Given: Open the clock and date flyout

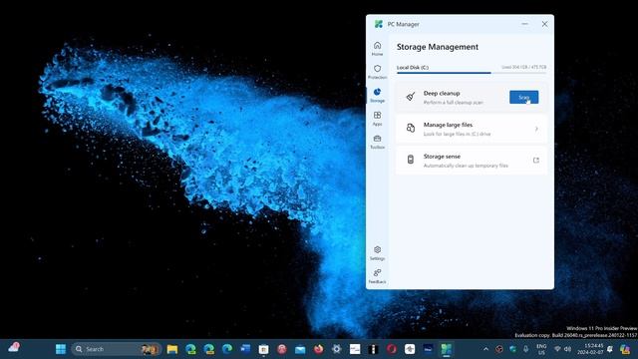Looking at the screenshot, I should pos(590,349).
